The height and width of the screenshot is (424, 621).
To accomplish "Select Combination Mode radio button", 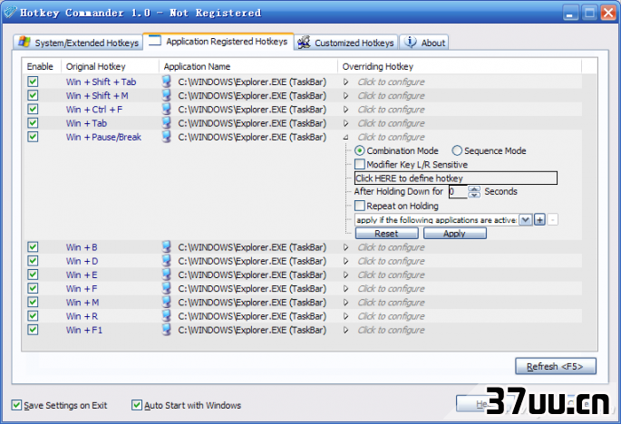I will [360, 150].
